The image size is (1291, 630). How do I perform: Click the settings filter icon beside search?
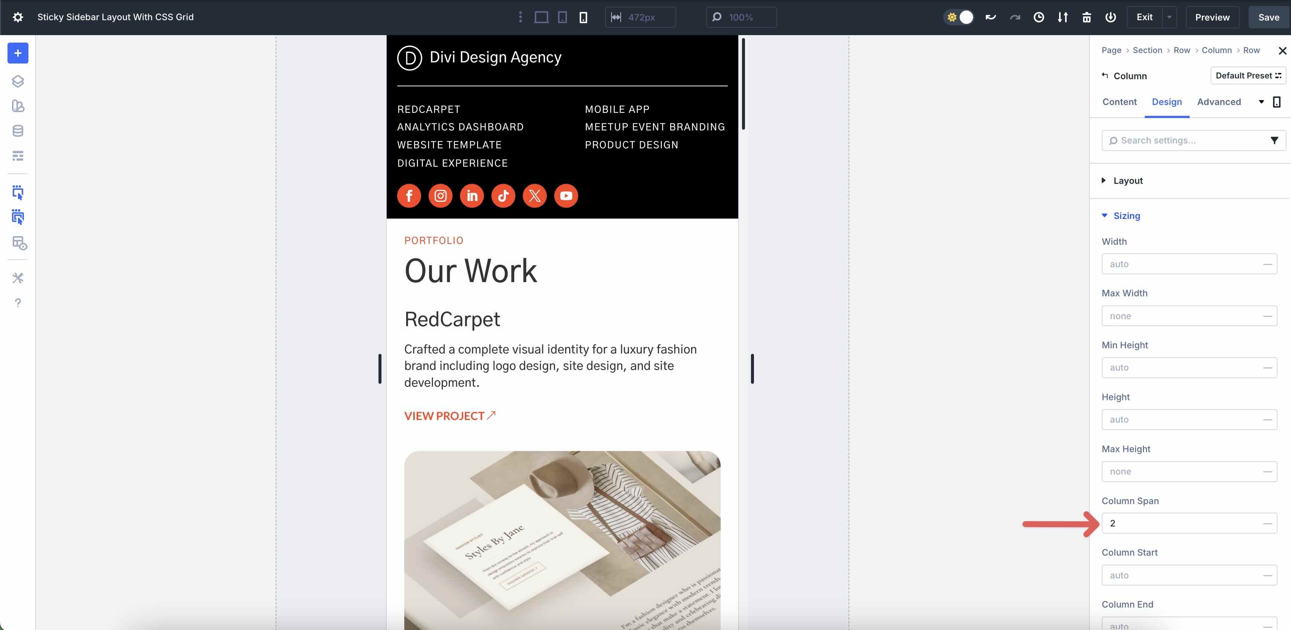pyautogui.click(x=1275, y=141)
